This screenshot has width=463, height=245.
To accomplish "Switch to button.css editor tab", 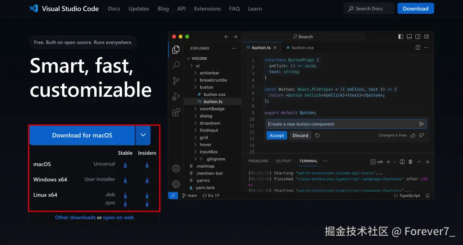I will 300,47.
